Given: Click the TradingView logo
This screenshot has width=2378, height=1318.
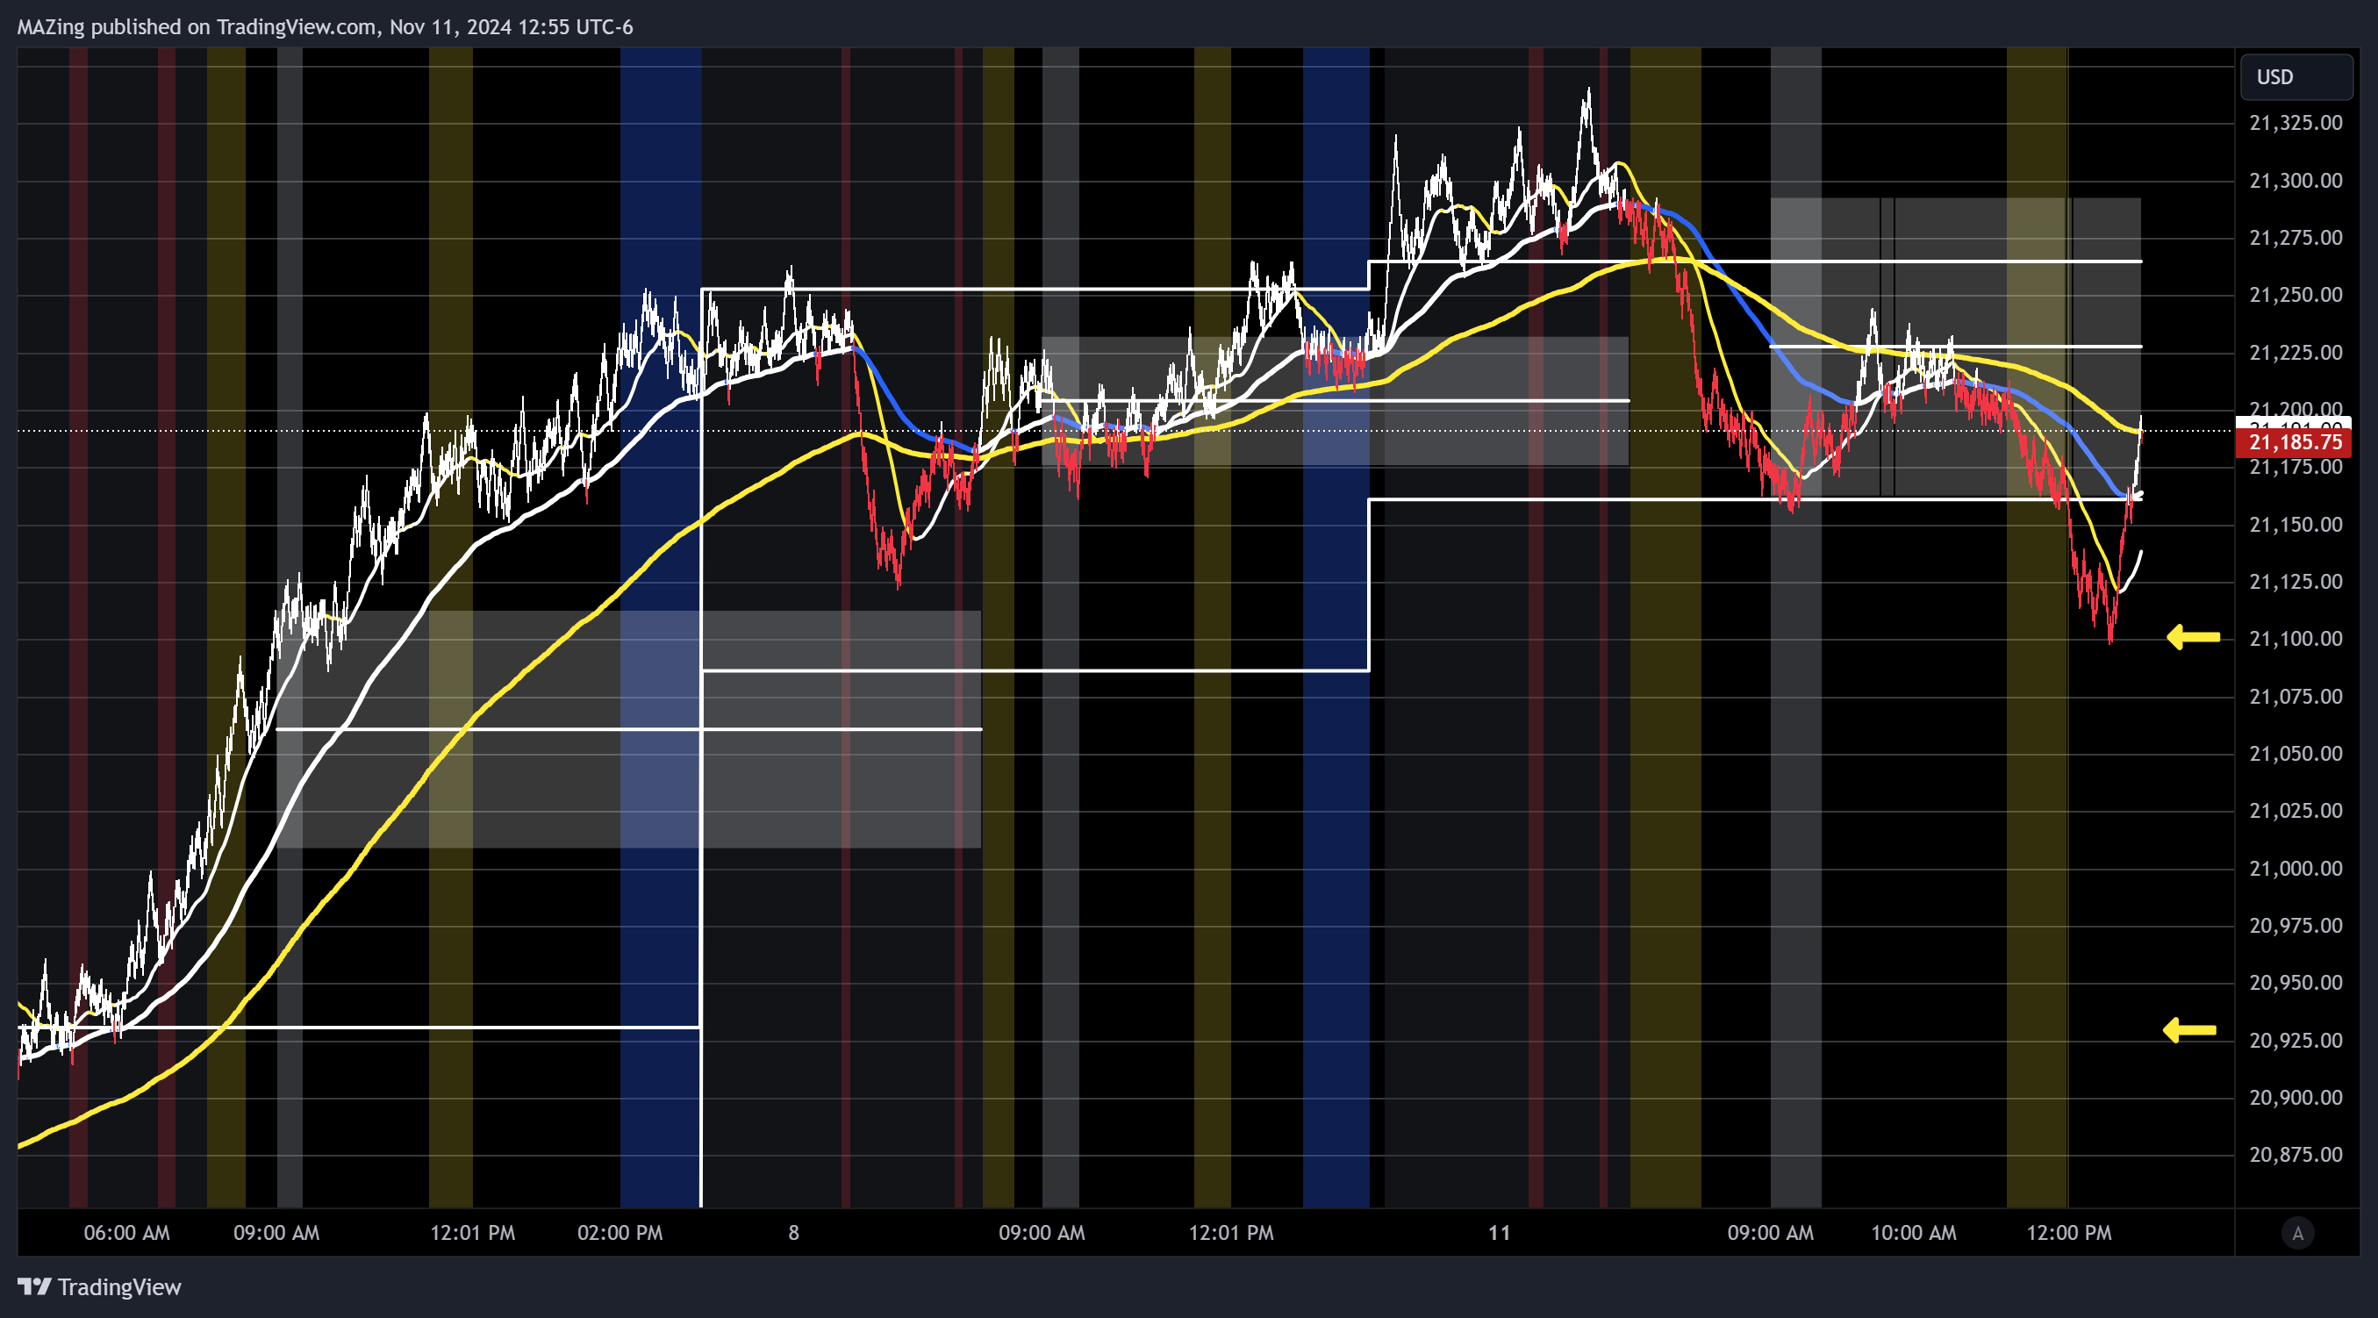Looking at the screenshot, I should point(100,1286).
